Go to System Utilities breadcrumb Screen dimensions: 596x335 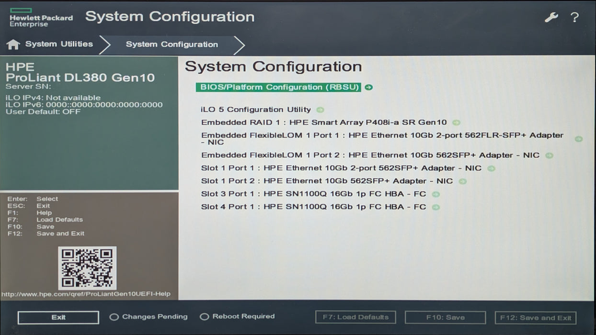pyautogui.click(x=59, y=44)
